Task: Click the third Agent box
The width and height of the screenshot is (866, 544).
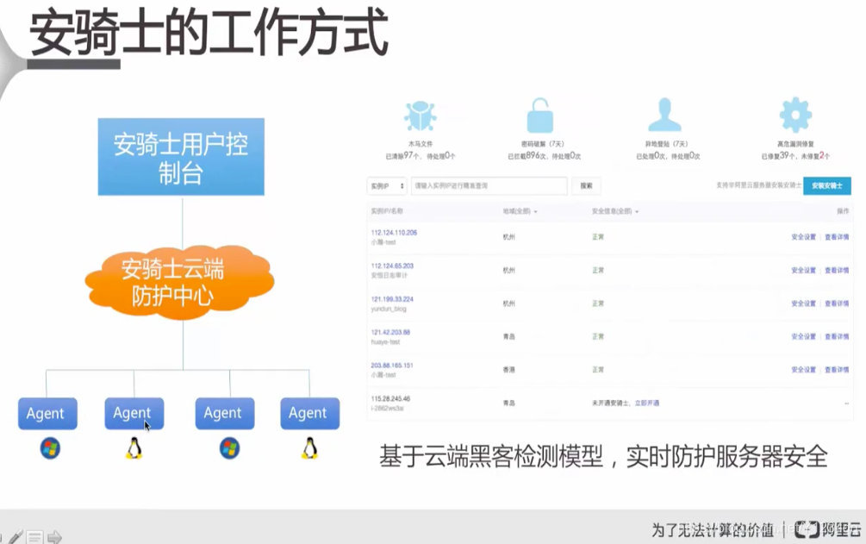Action: [x=225, y=414]
